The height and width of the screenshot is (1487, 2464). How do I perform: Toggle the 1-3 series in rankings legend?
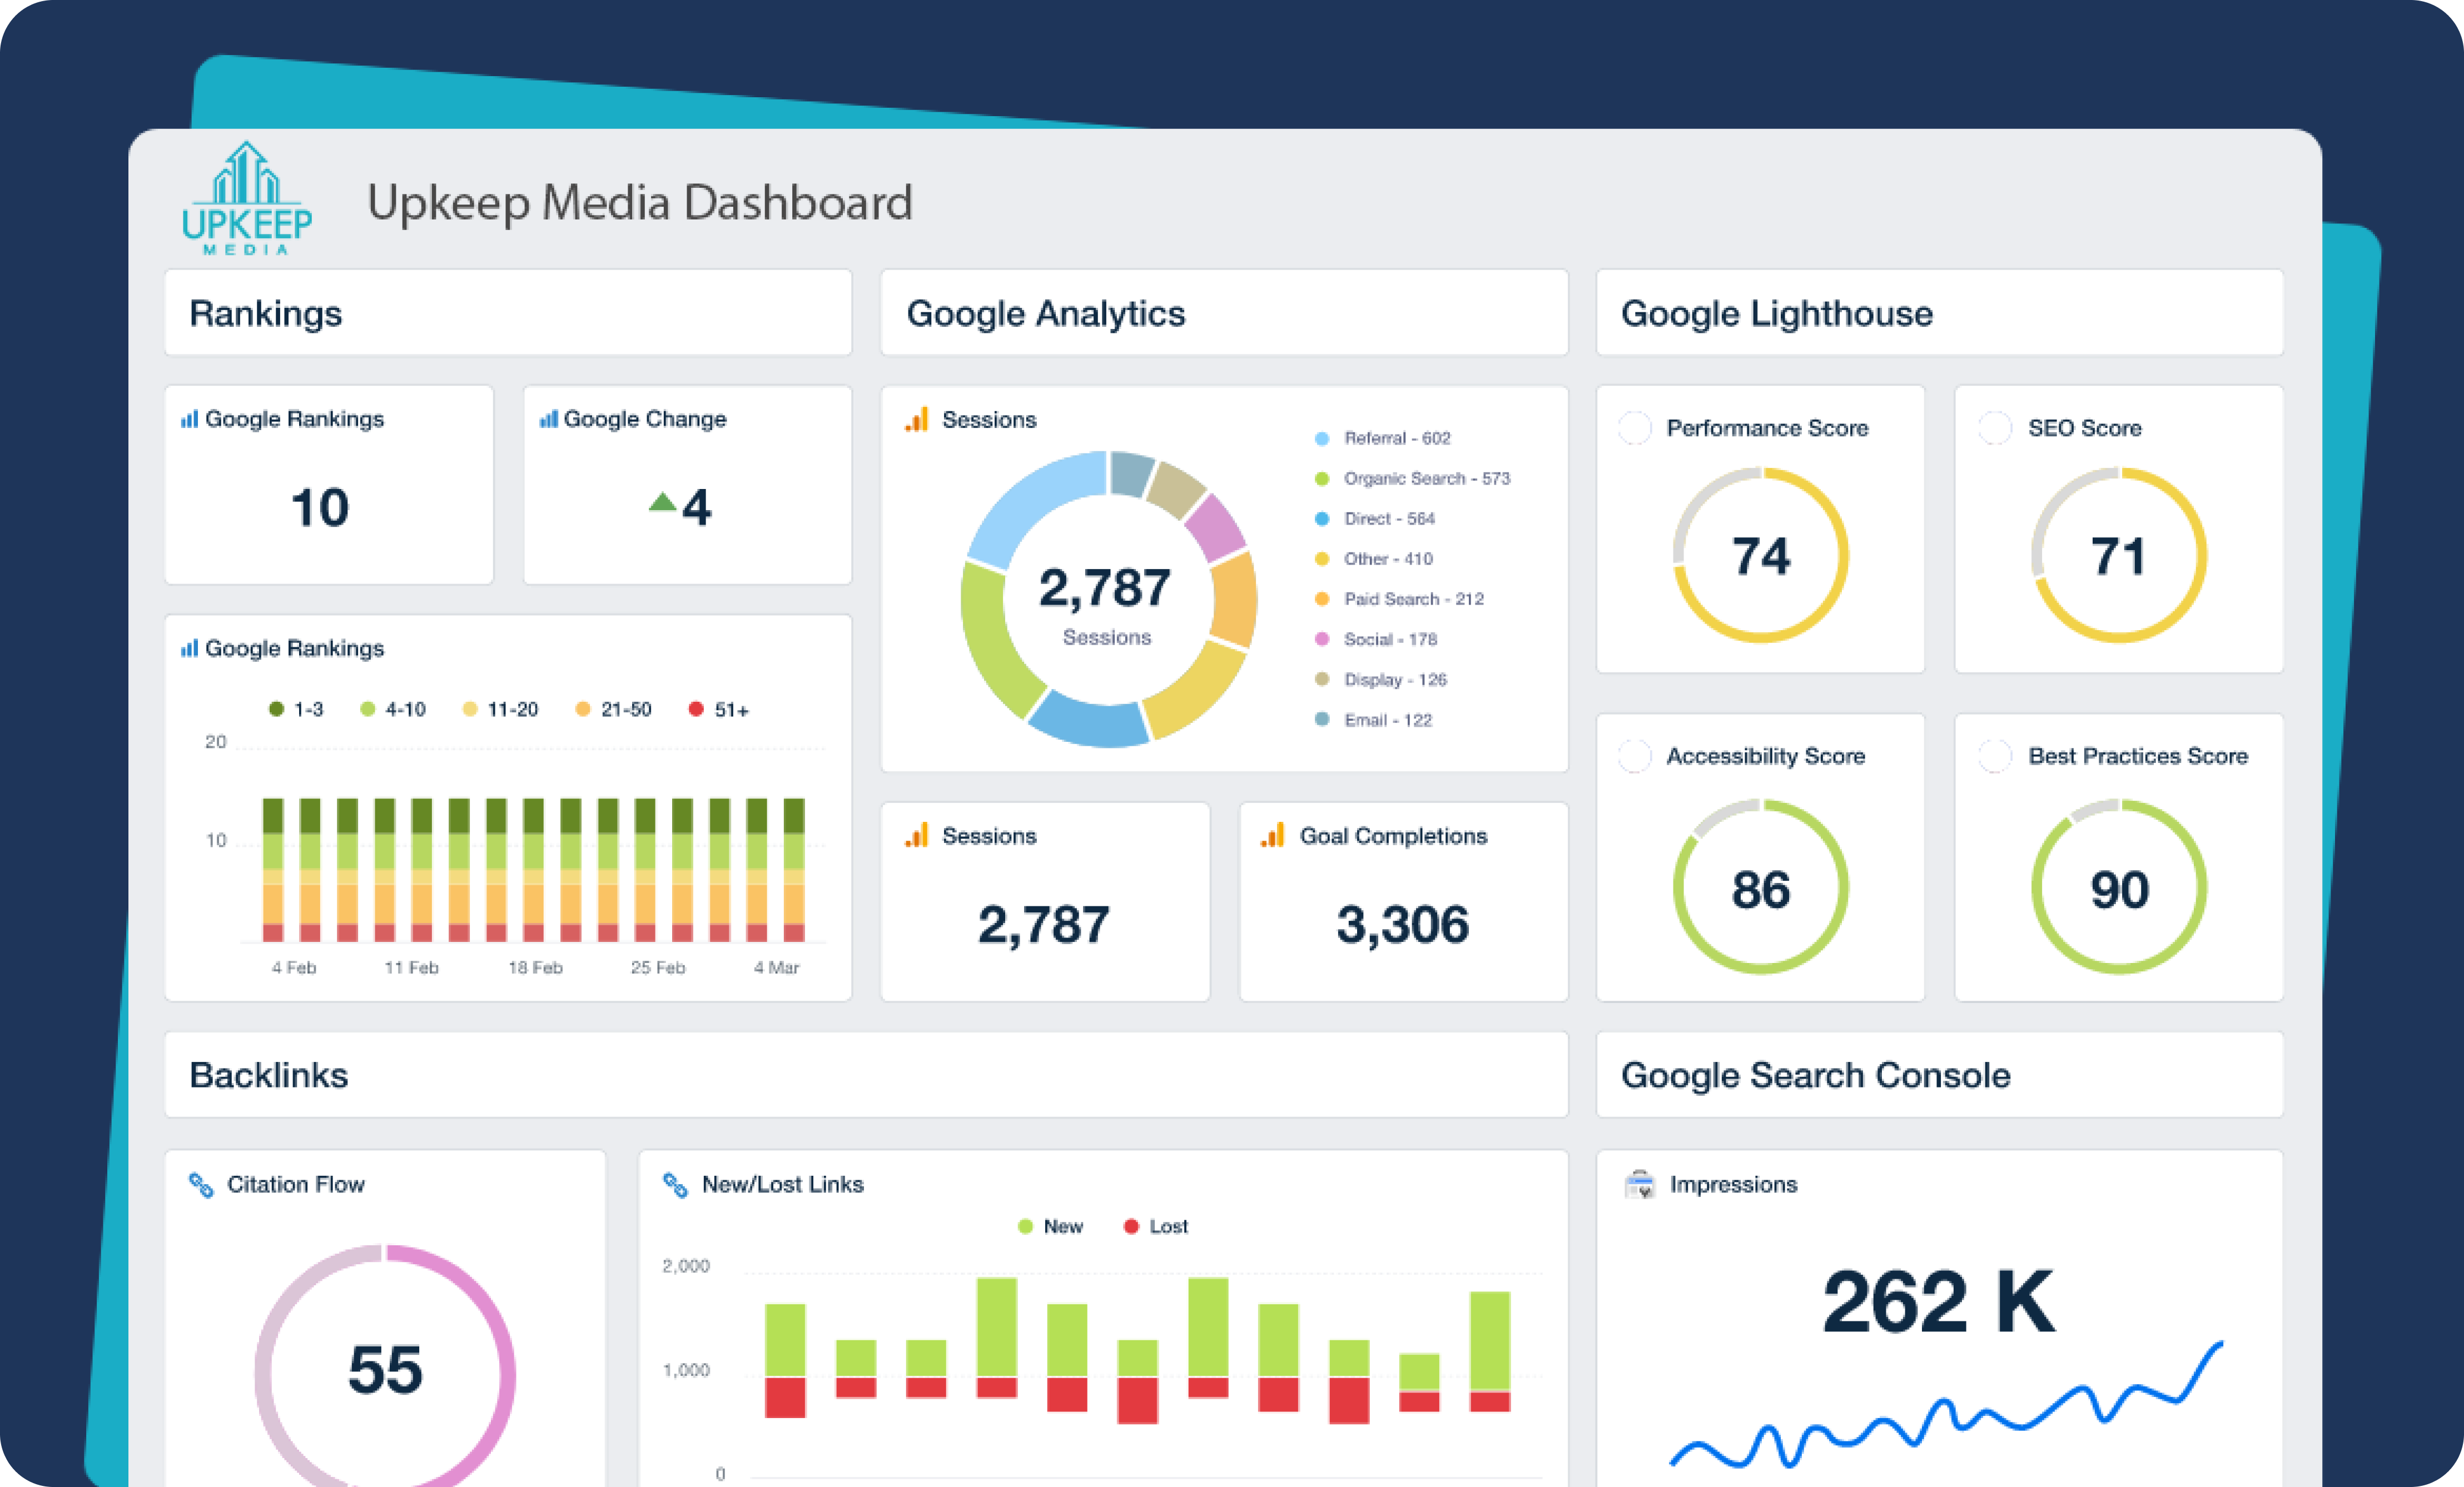296,708
